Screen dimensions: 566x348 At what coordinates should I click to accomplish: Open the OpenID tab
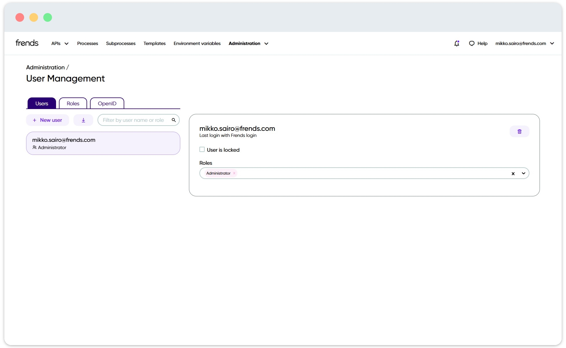coord(107,103)
